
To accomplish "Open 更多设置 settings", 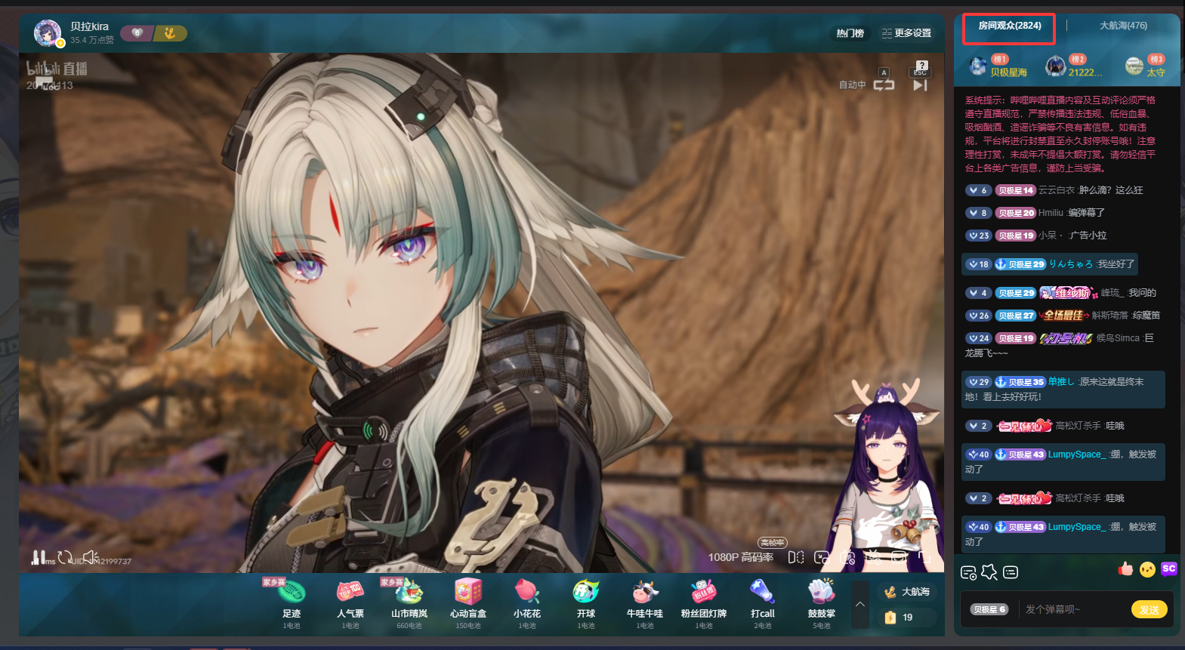I will (x=906, y=33).
